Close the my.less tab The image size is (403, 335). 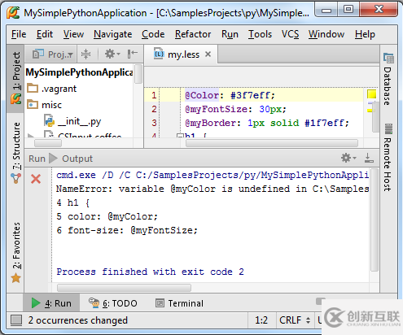tap(208, 54)
